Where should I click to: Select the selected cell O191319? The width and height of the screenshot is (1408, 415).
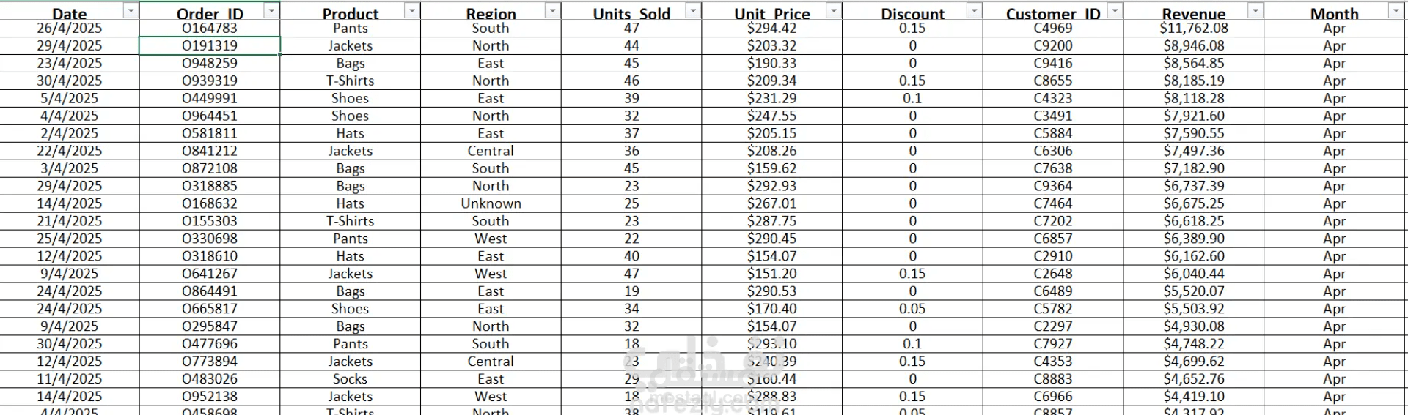point(210,45)
